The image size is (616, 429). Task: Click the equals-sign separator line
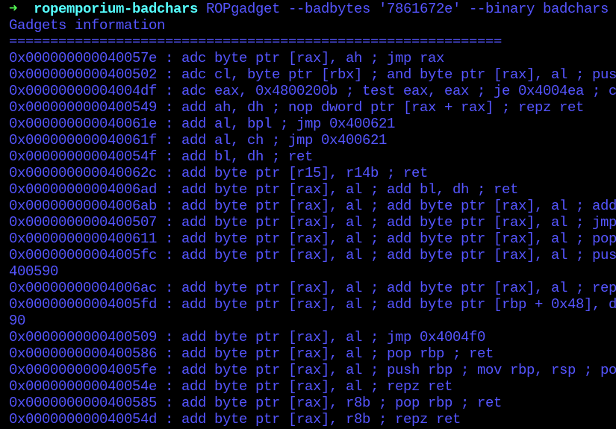255,41
